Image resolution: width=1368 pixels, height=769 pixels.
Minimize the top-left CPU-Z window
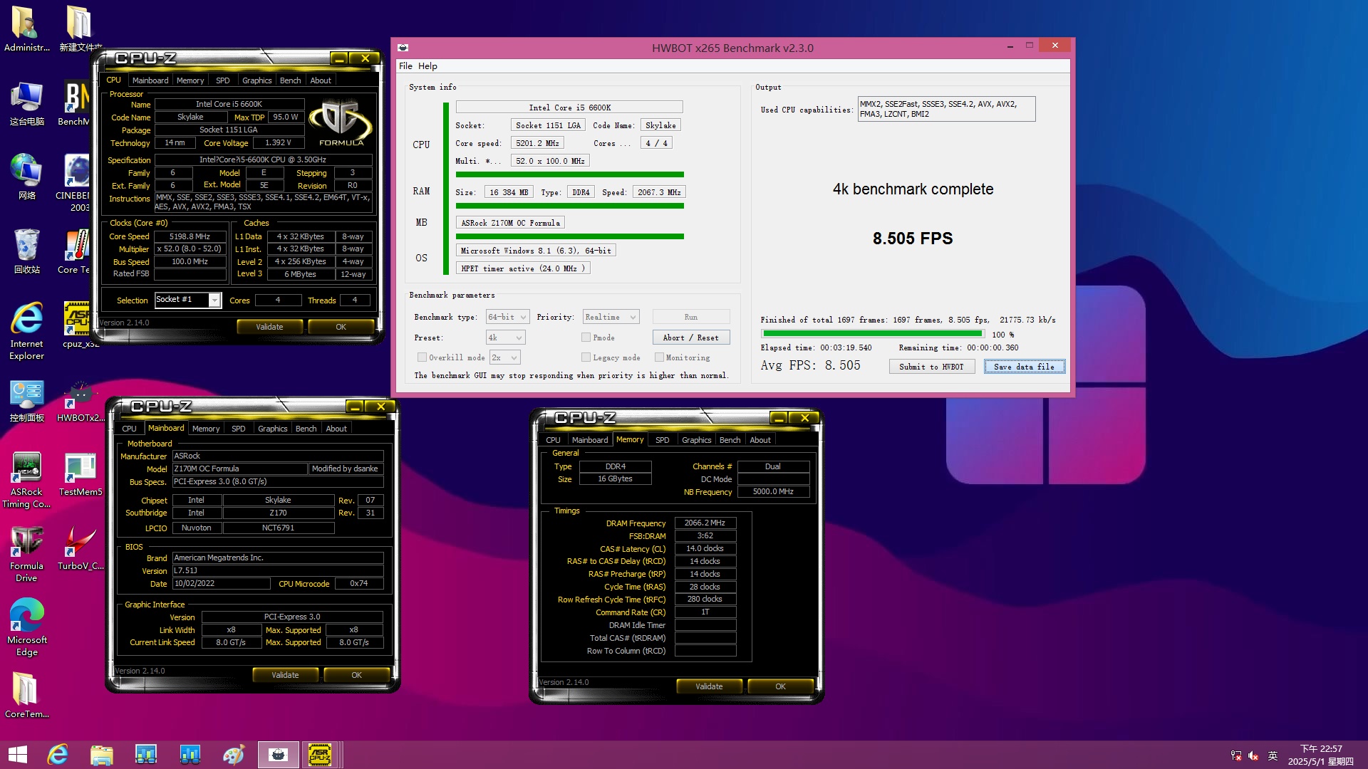tap(339, 58)
